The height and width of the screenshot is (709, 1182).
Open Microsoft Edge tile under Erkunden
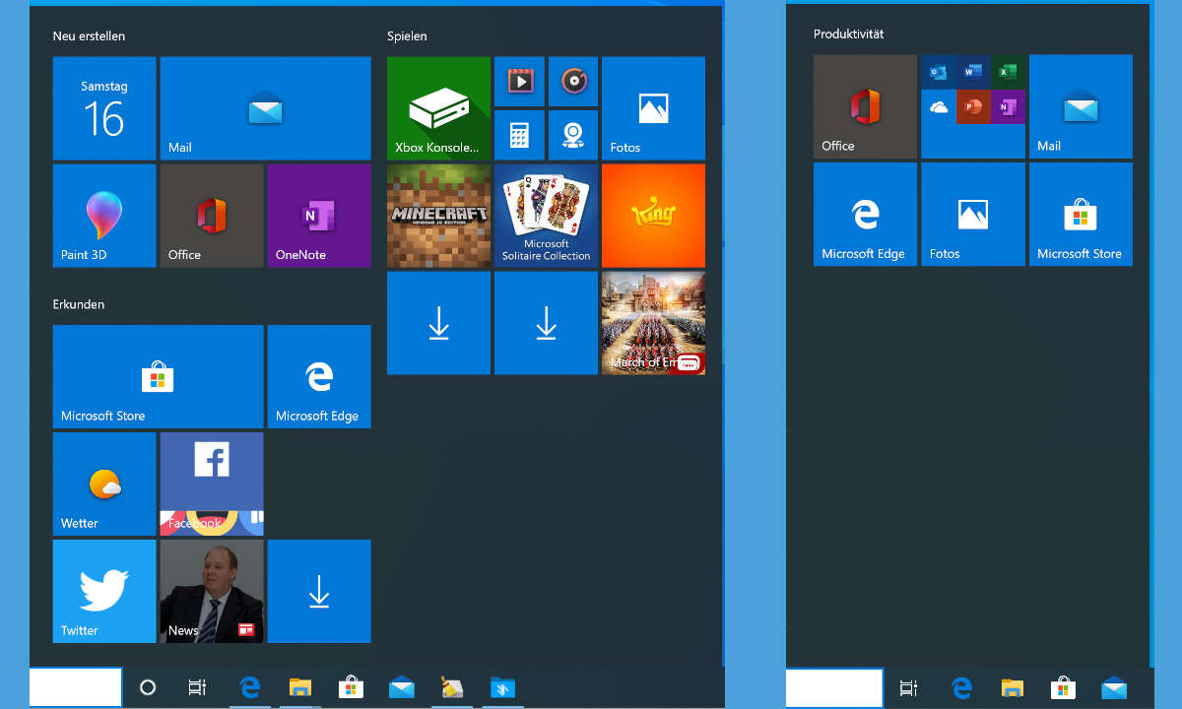[319, 376]
